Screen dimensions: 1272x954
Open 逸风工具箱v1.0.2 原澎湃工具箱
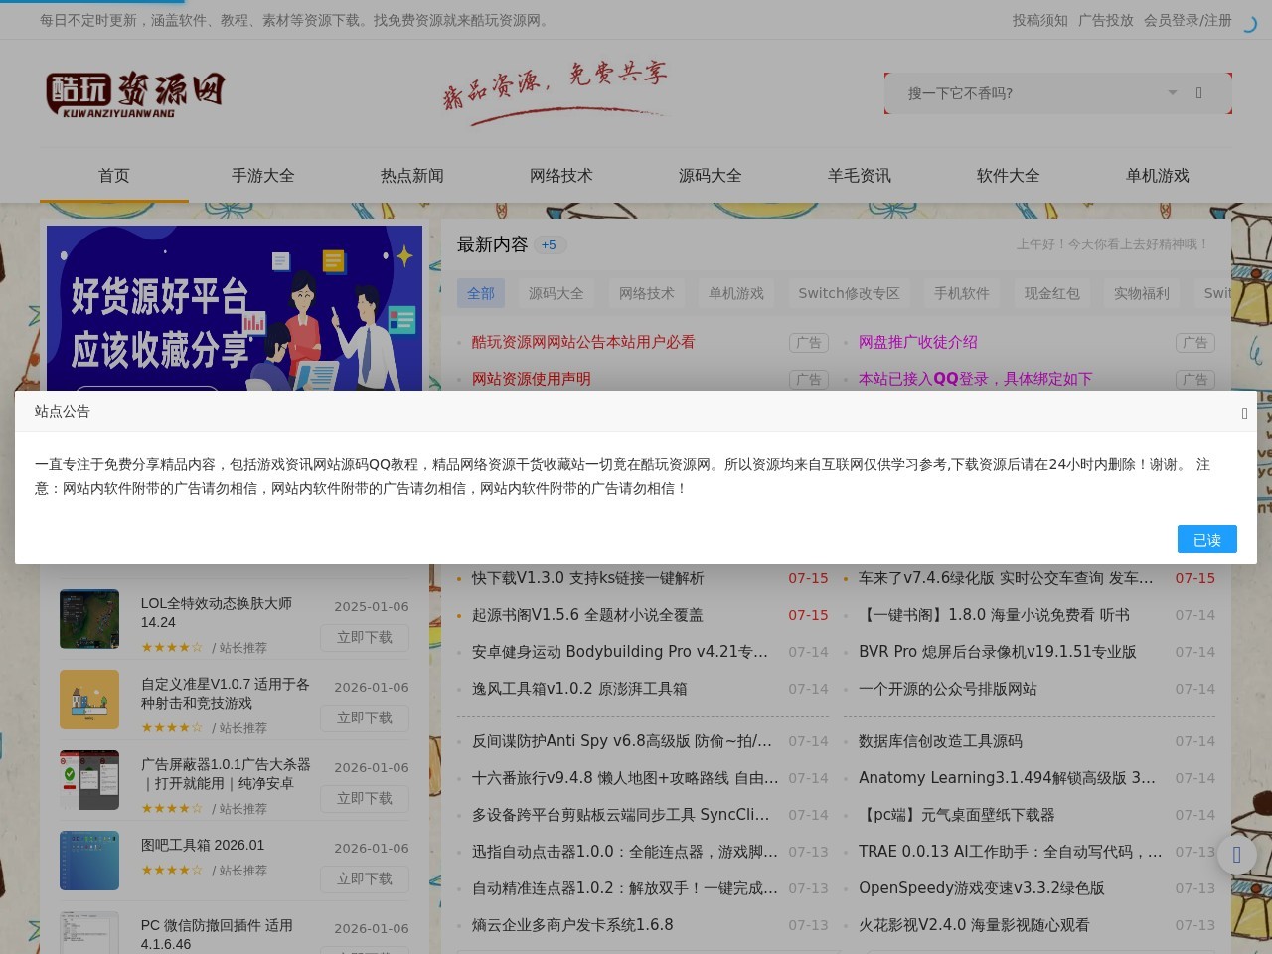tap(579, 689)
